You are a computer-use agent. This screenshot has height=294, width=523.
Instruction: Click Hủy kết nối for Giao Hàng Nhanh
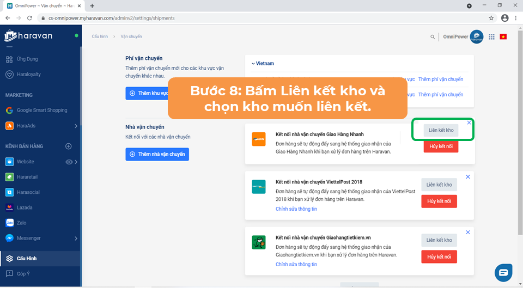click(x=441, y=146)
